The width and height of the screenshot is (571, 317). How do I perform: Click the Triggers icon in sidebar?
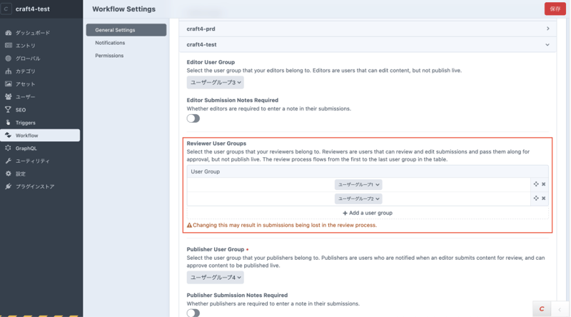point(9,123)
